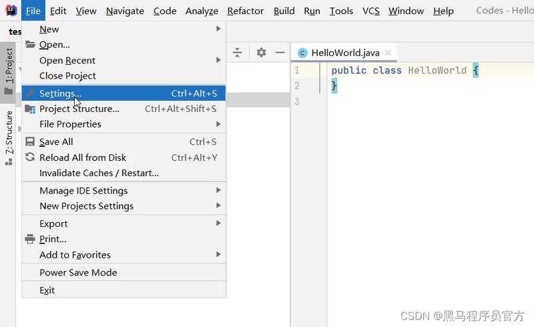Click the collapse all icon in Project toolbar
This screenshot has width=534, height=327.
[x=238, y=53]
